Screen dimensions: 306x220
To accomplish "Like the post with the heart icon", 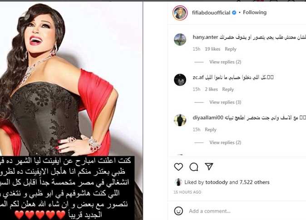I will (178, 167).
